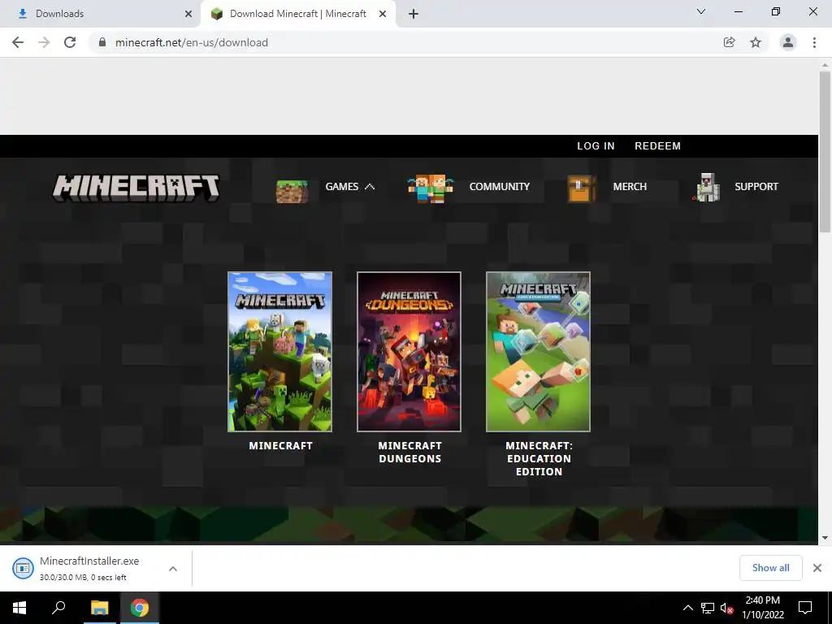Open Windows taskbar search

(x=58, y=608)
